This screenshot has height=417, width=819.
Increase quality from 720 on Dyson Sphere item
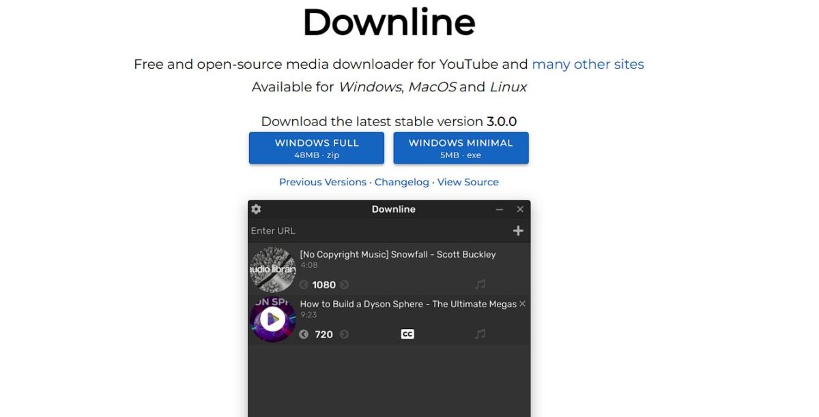(x=344, y=334)
